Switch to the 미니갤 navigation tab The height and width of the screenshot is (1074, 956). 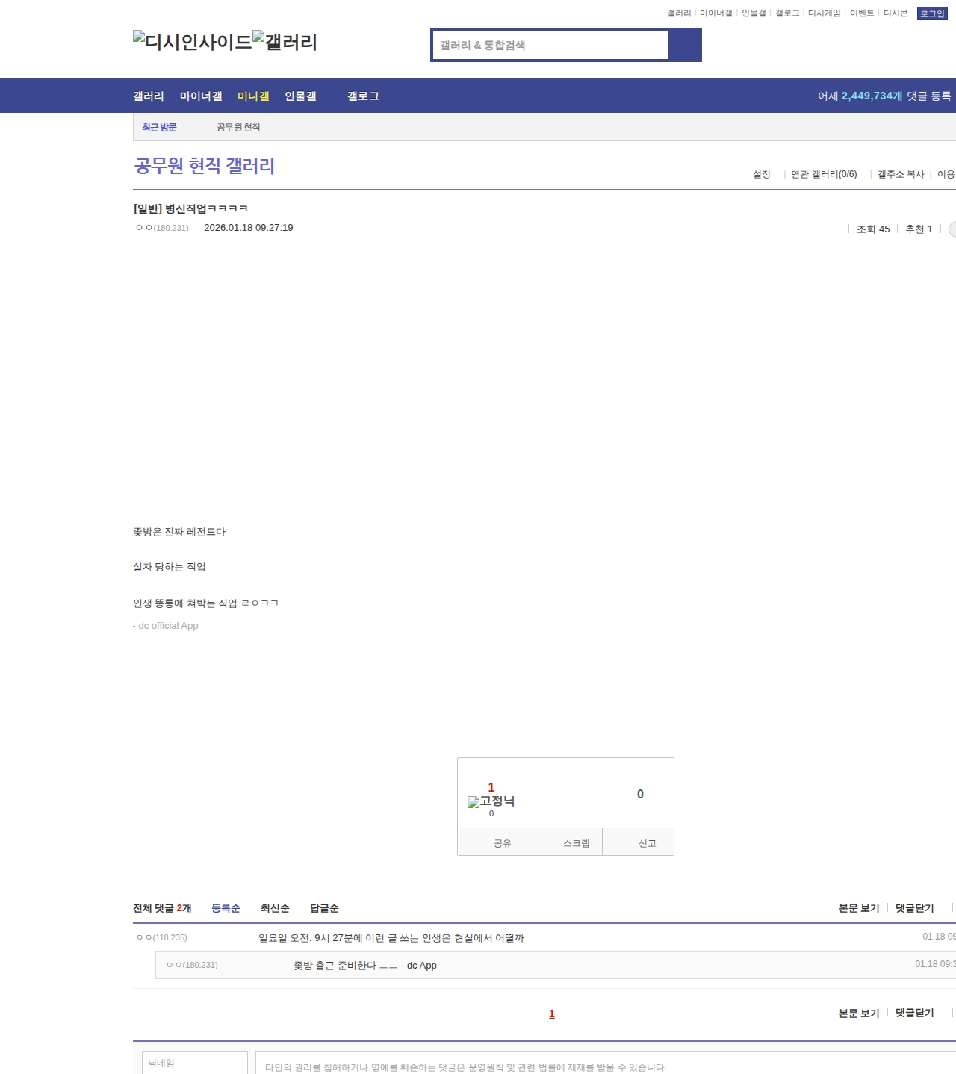click(252, 96)
